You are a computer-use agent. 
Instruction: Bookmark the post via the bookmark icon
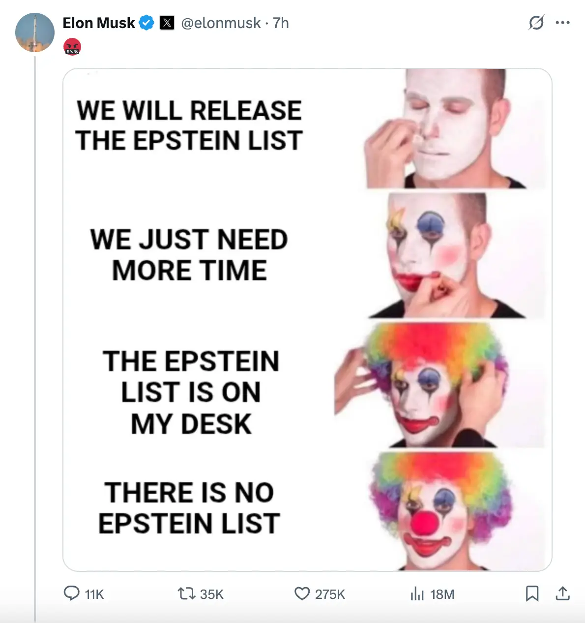[x=532, y=593]
